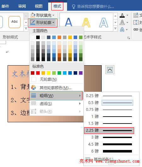
Task: Pick the black theme color
Action: [x=38, y=37]
